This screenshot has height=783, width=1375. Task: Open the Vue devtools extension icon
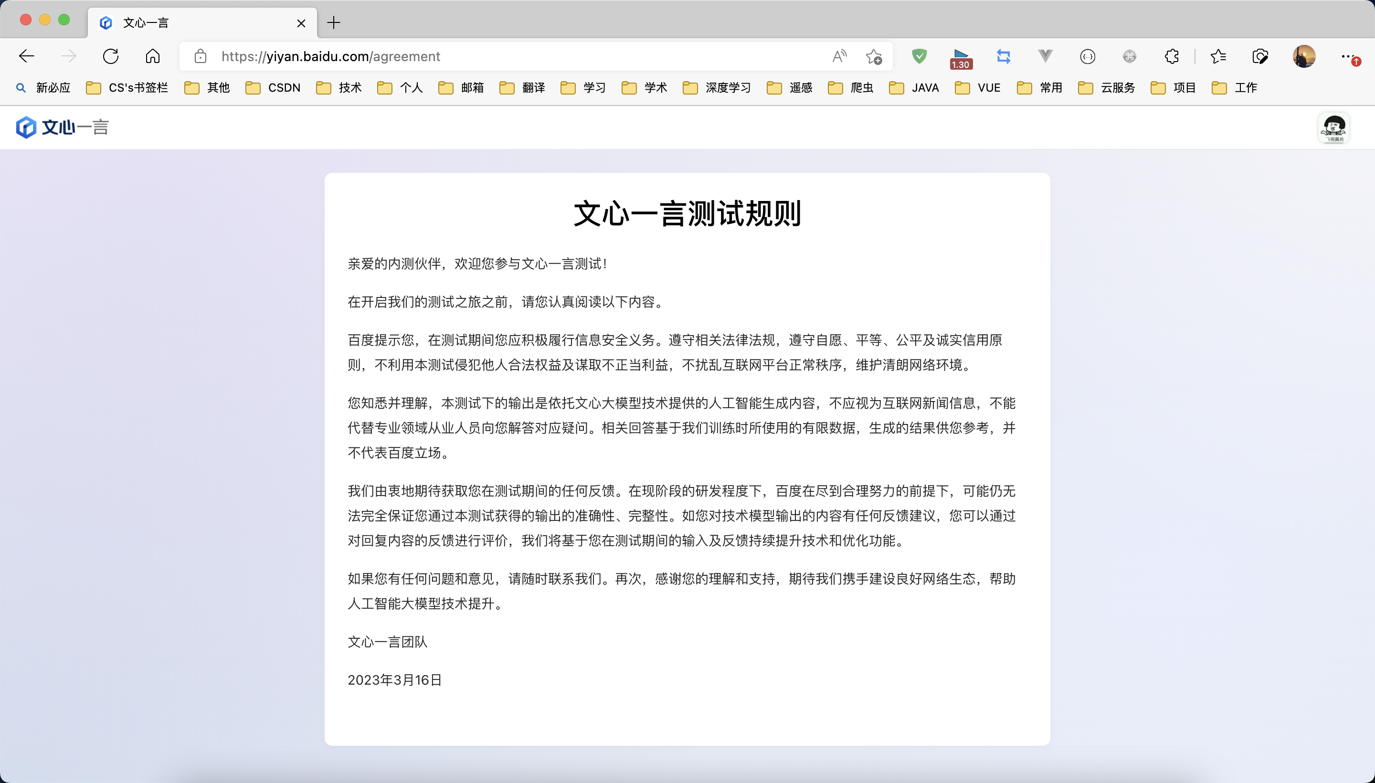1046,56
